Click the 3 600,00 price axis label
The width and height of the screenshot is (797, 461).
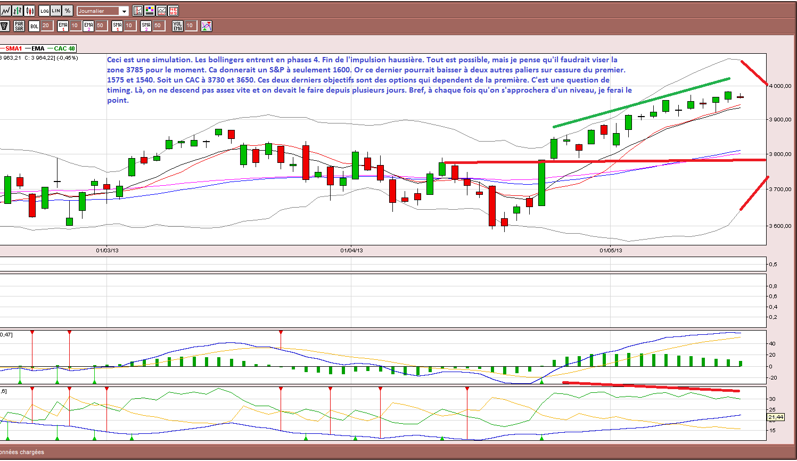pos(780,226)
